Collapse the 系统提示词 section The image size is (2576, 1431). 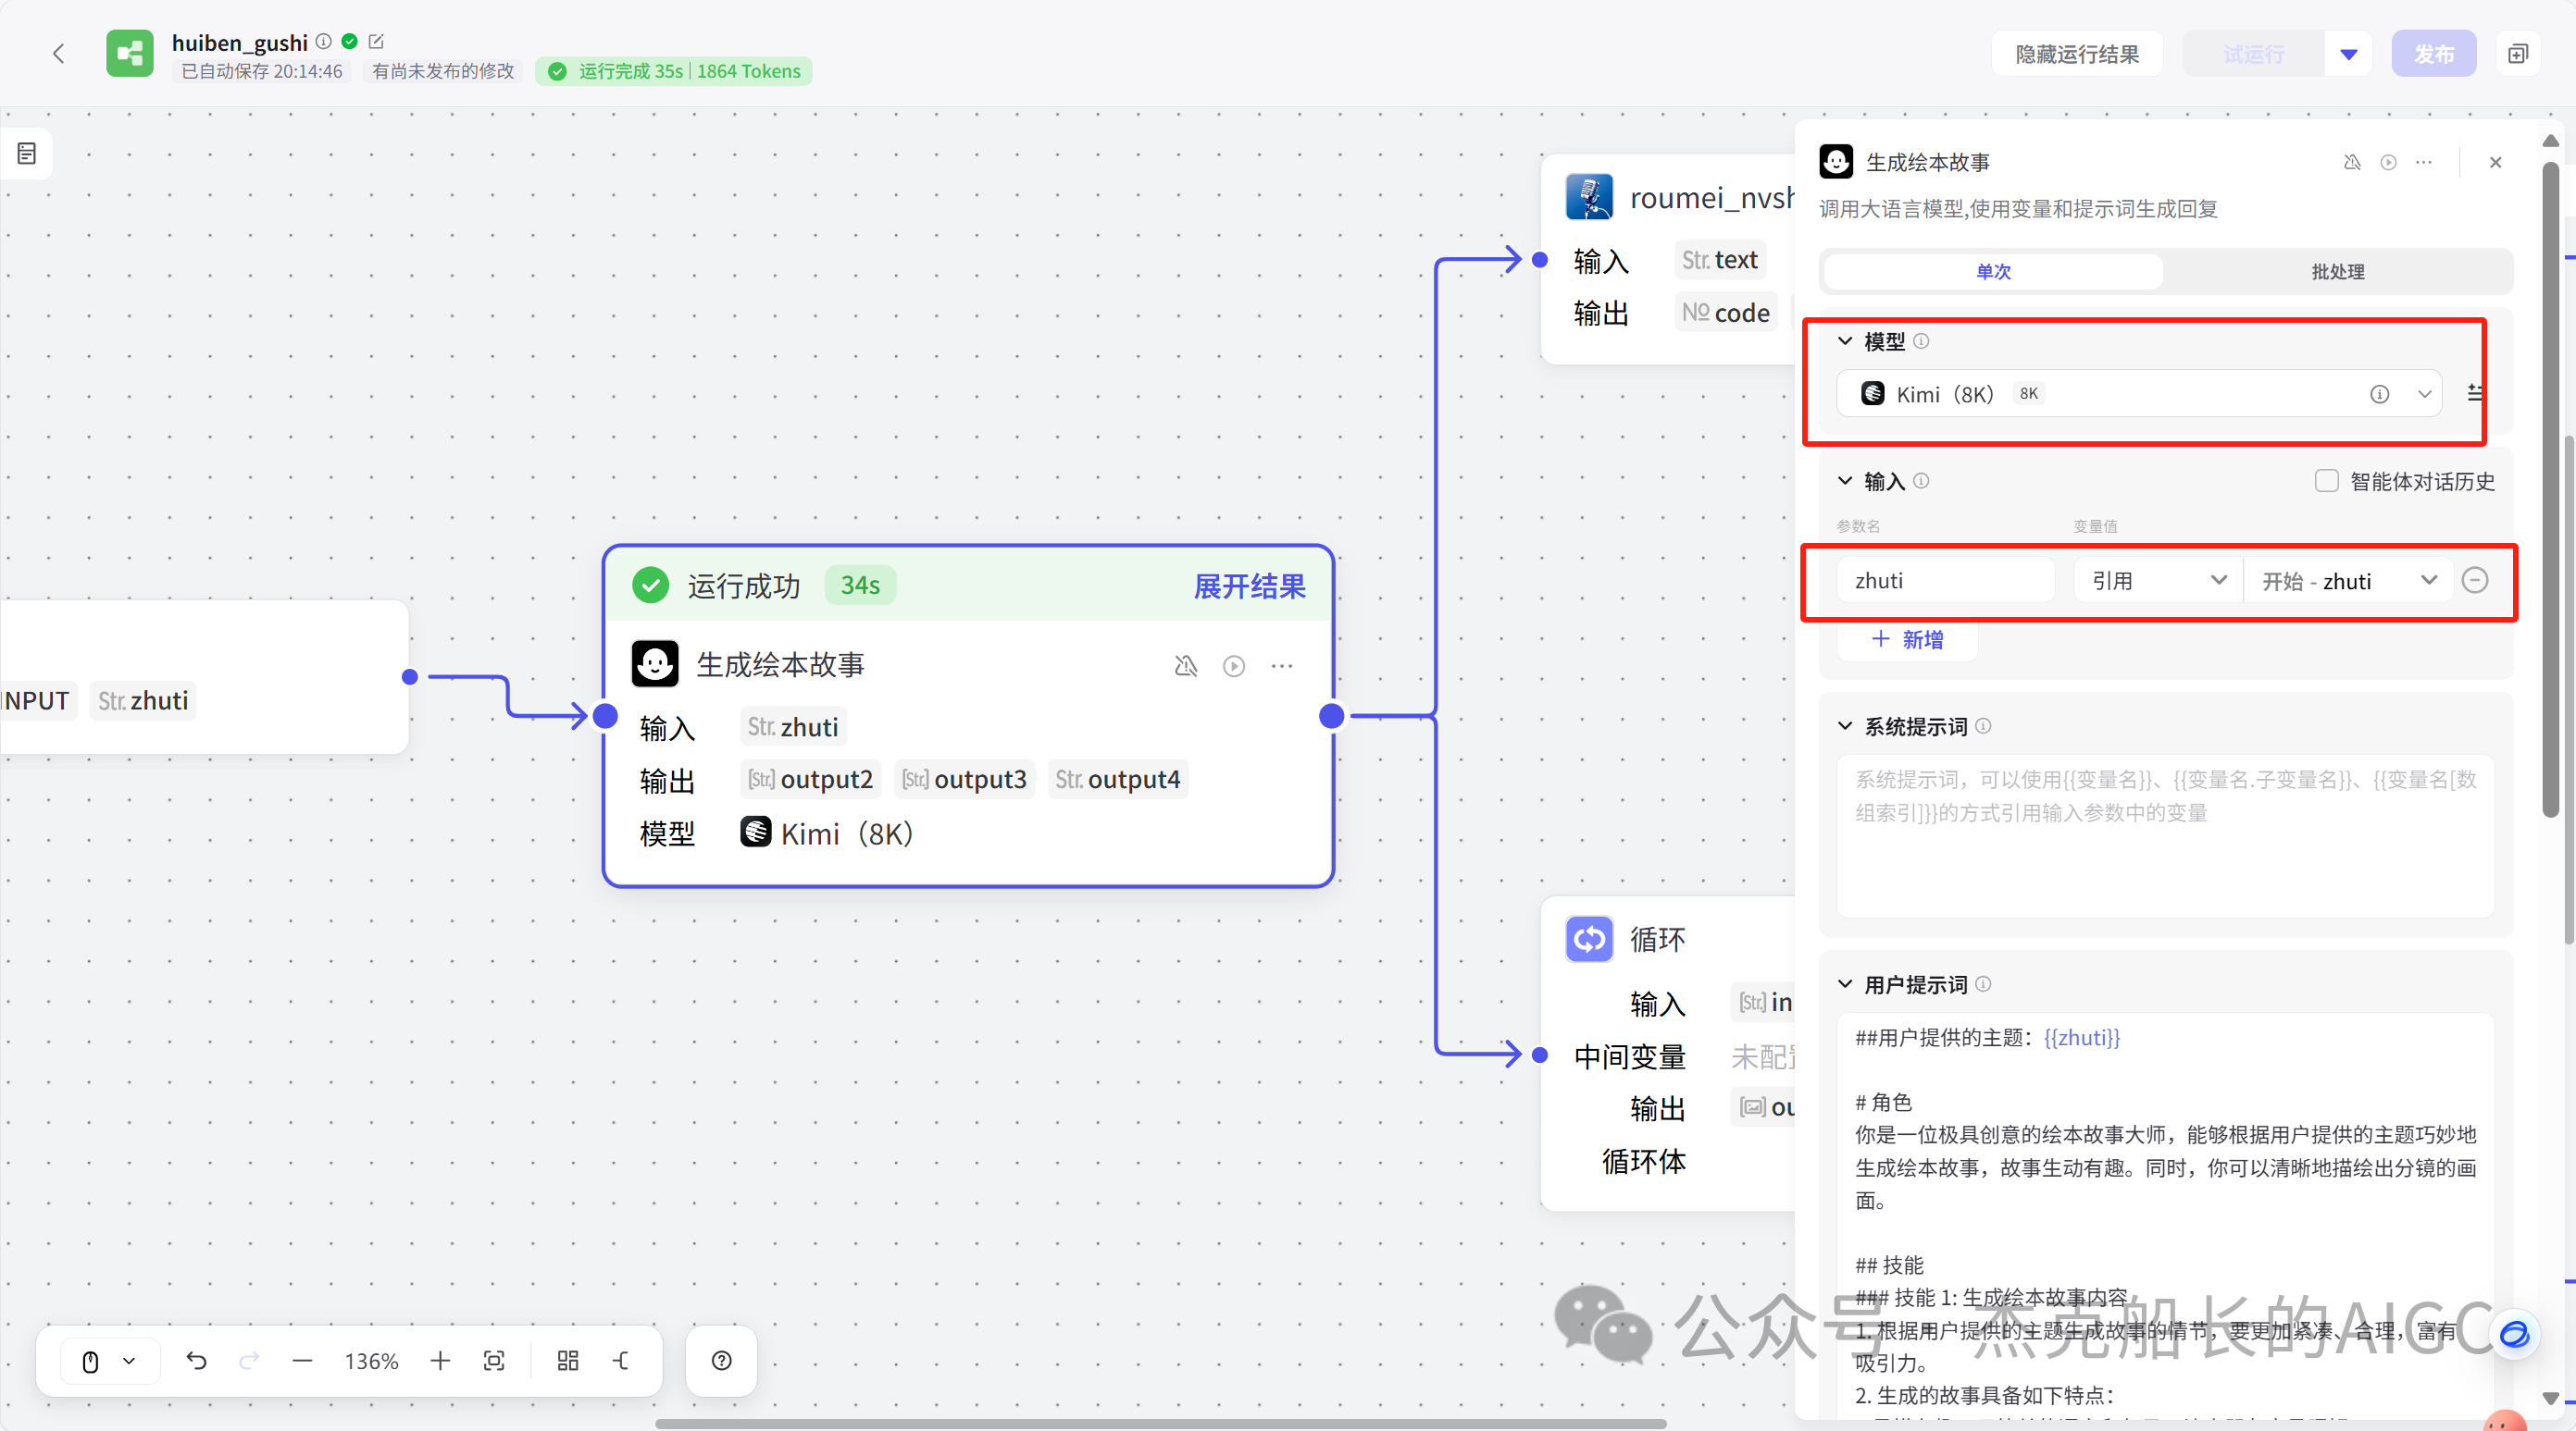click(x=1844, y=726)
